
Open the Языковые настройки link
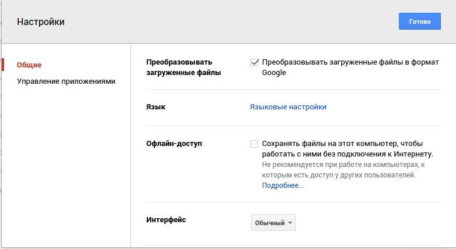(288, 107)
